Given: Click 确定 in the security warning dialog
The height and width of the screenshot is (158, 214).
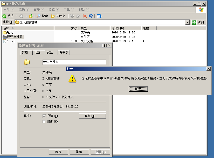Looking at the screenshot, I should click(x=138, y=89).
